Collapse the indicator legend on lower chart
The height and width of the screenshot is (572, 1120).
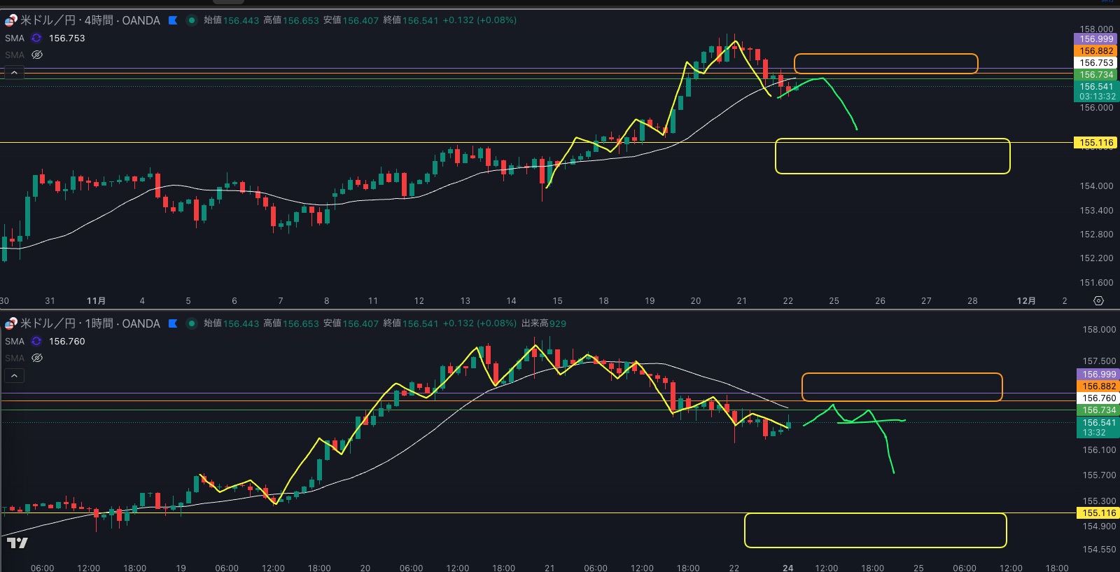(14, 376)
